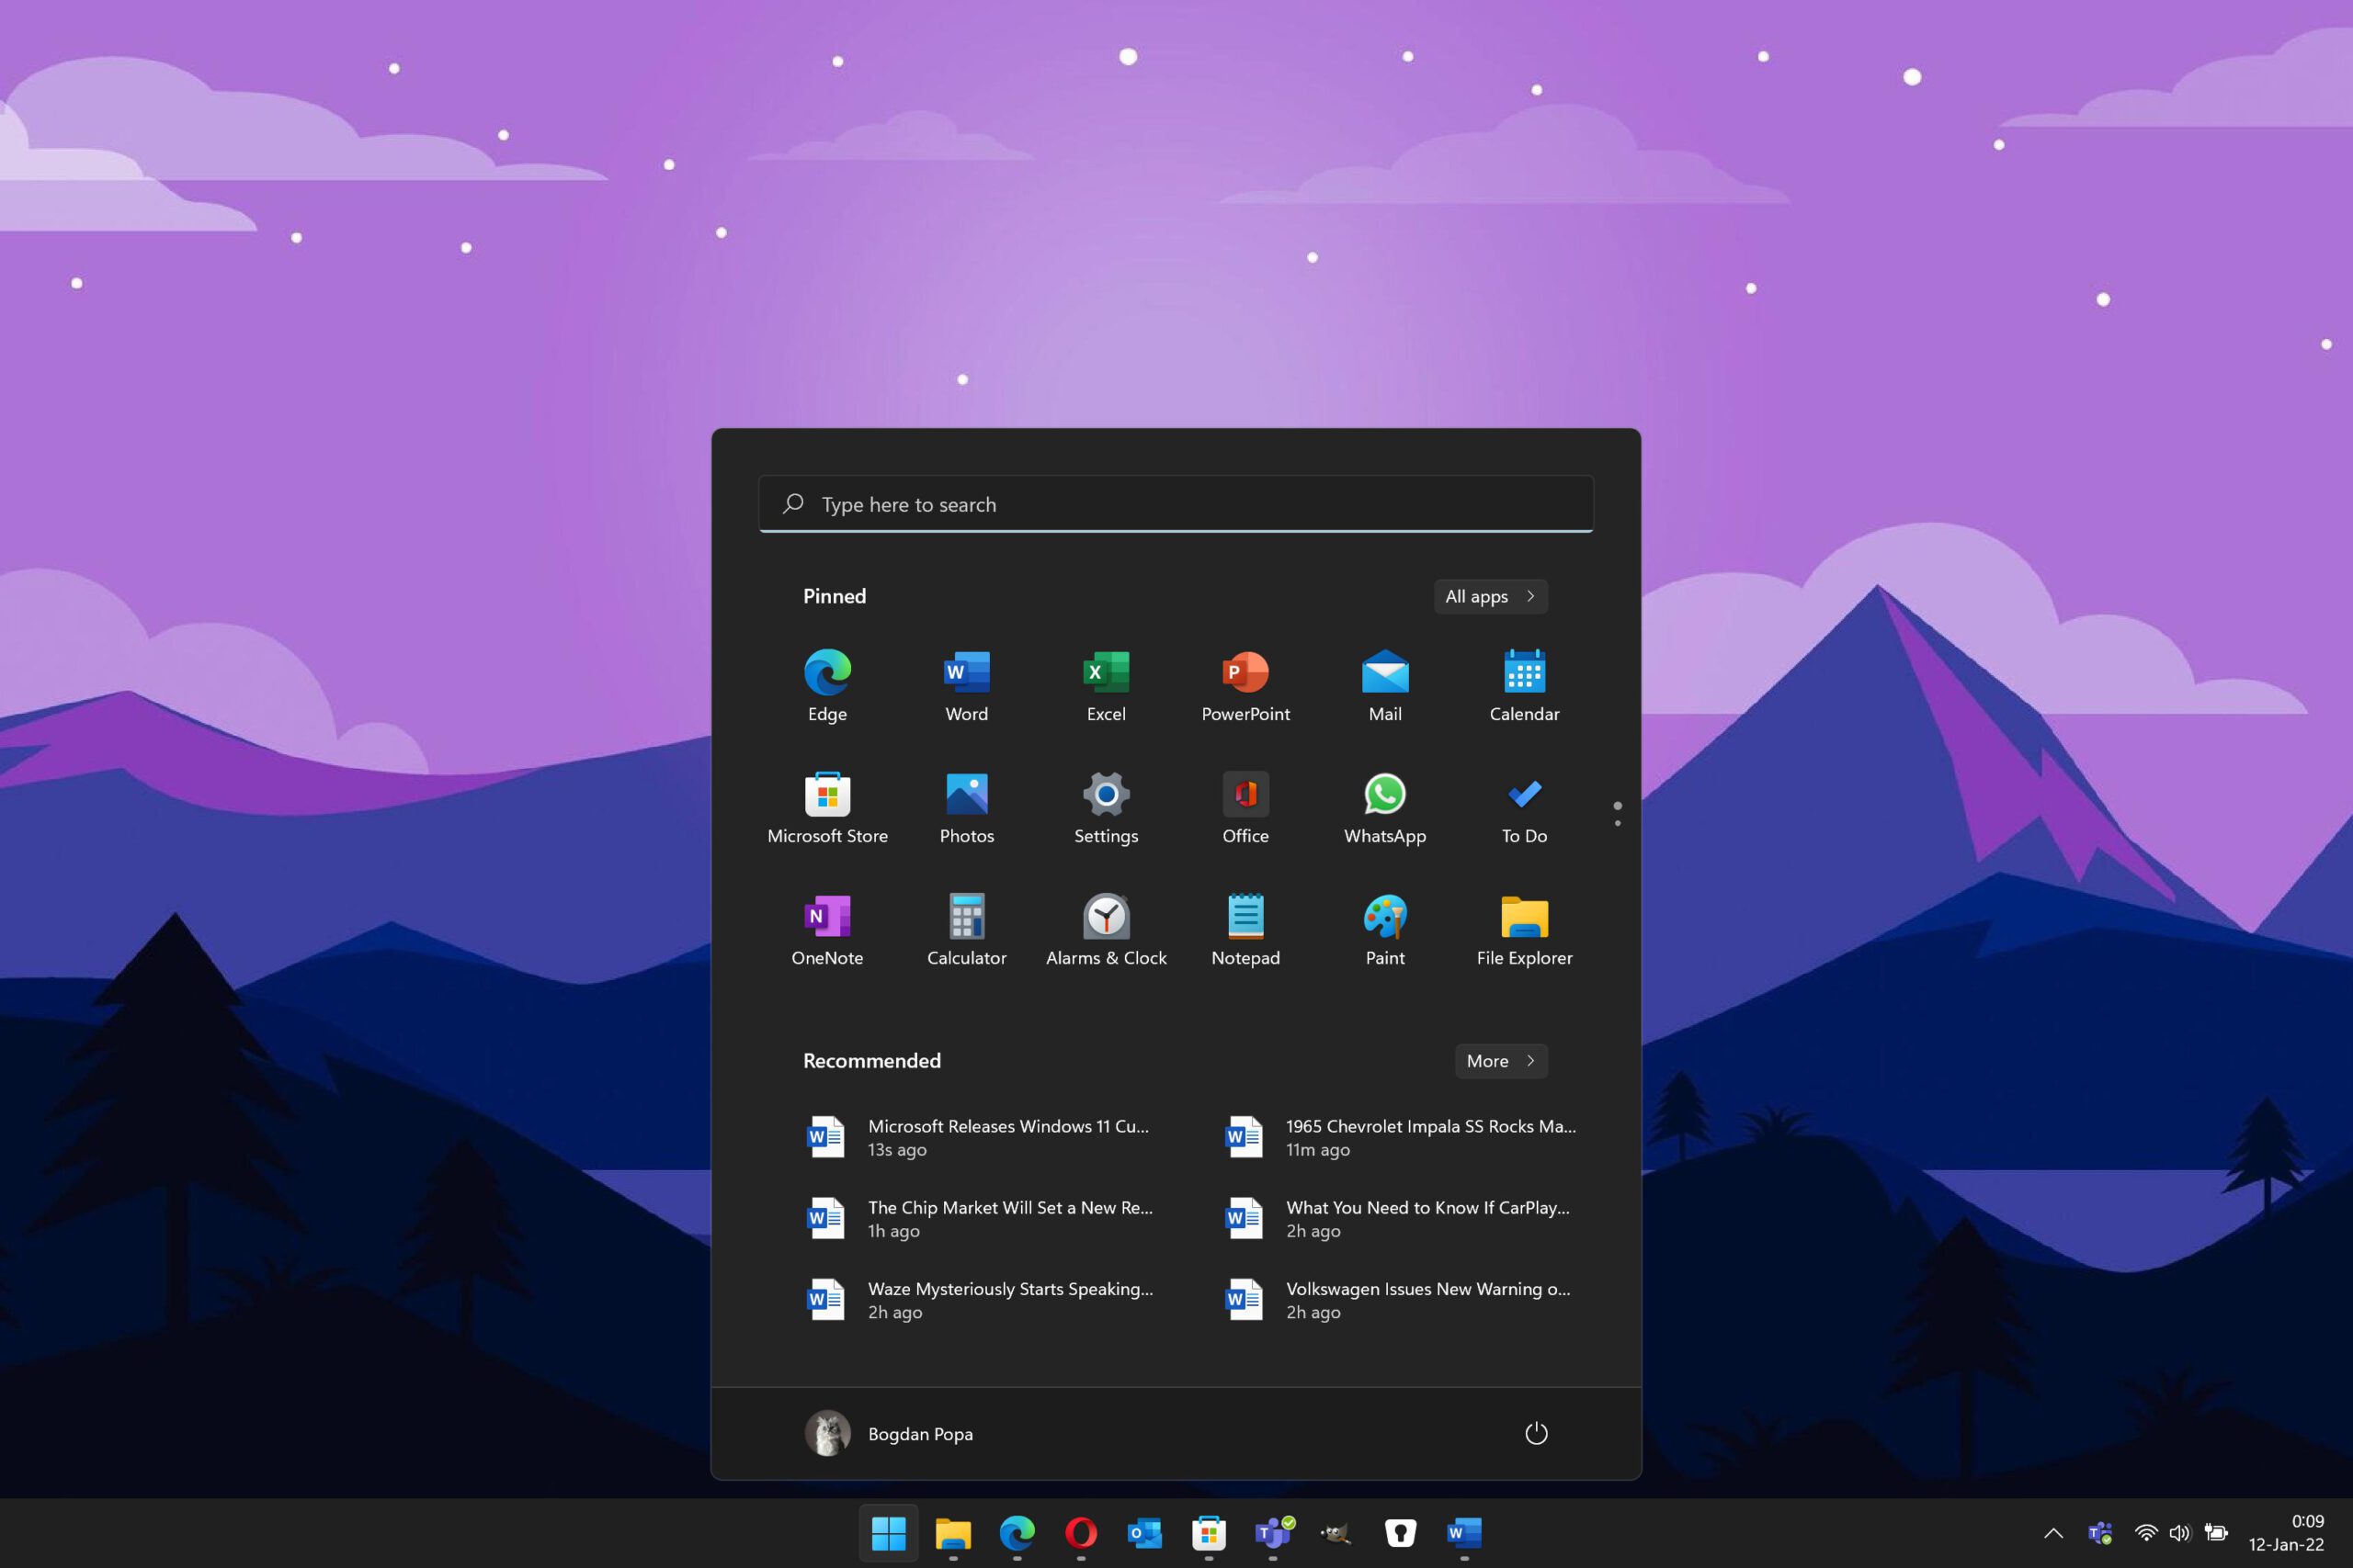Open The Chip Market Will Set document
The image size is (2353, 1568).
pos(981,1218)
